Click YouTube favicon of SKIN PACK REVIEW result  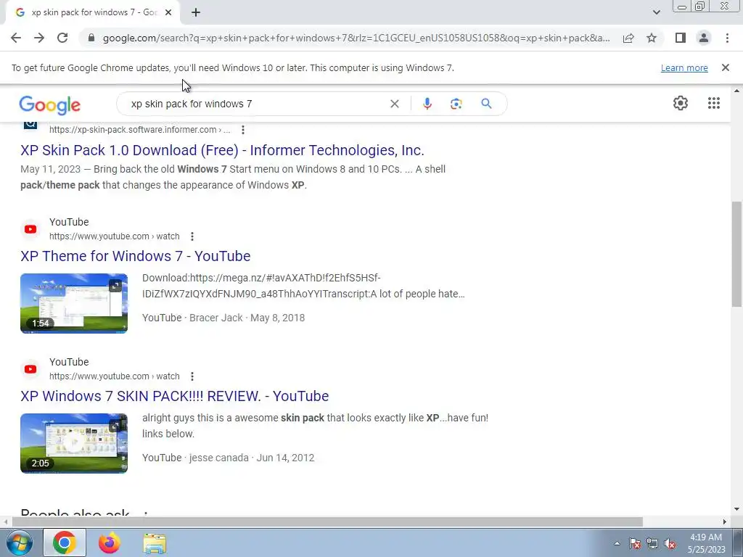point(30,369)
